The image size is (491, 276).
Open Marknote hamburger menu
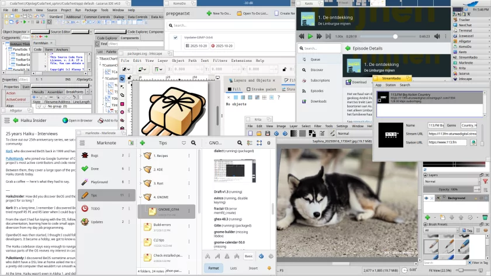[x=82, y=143]
